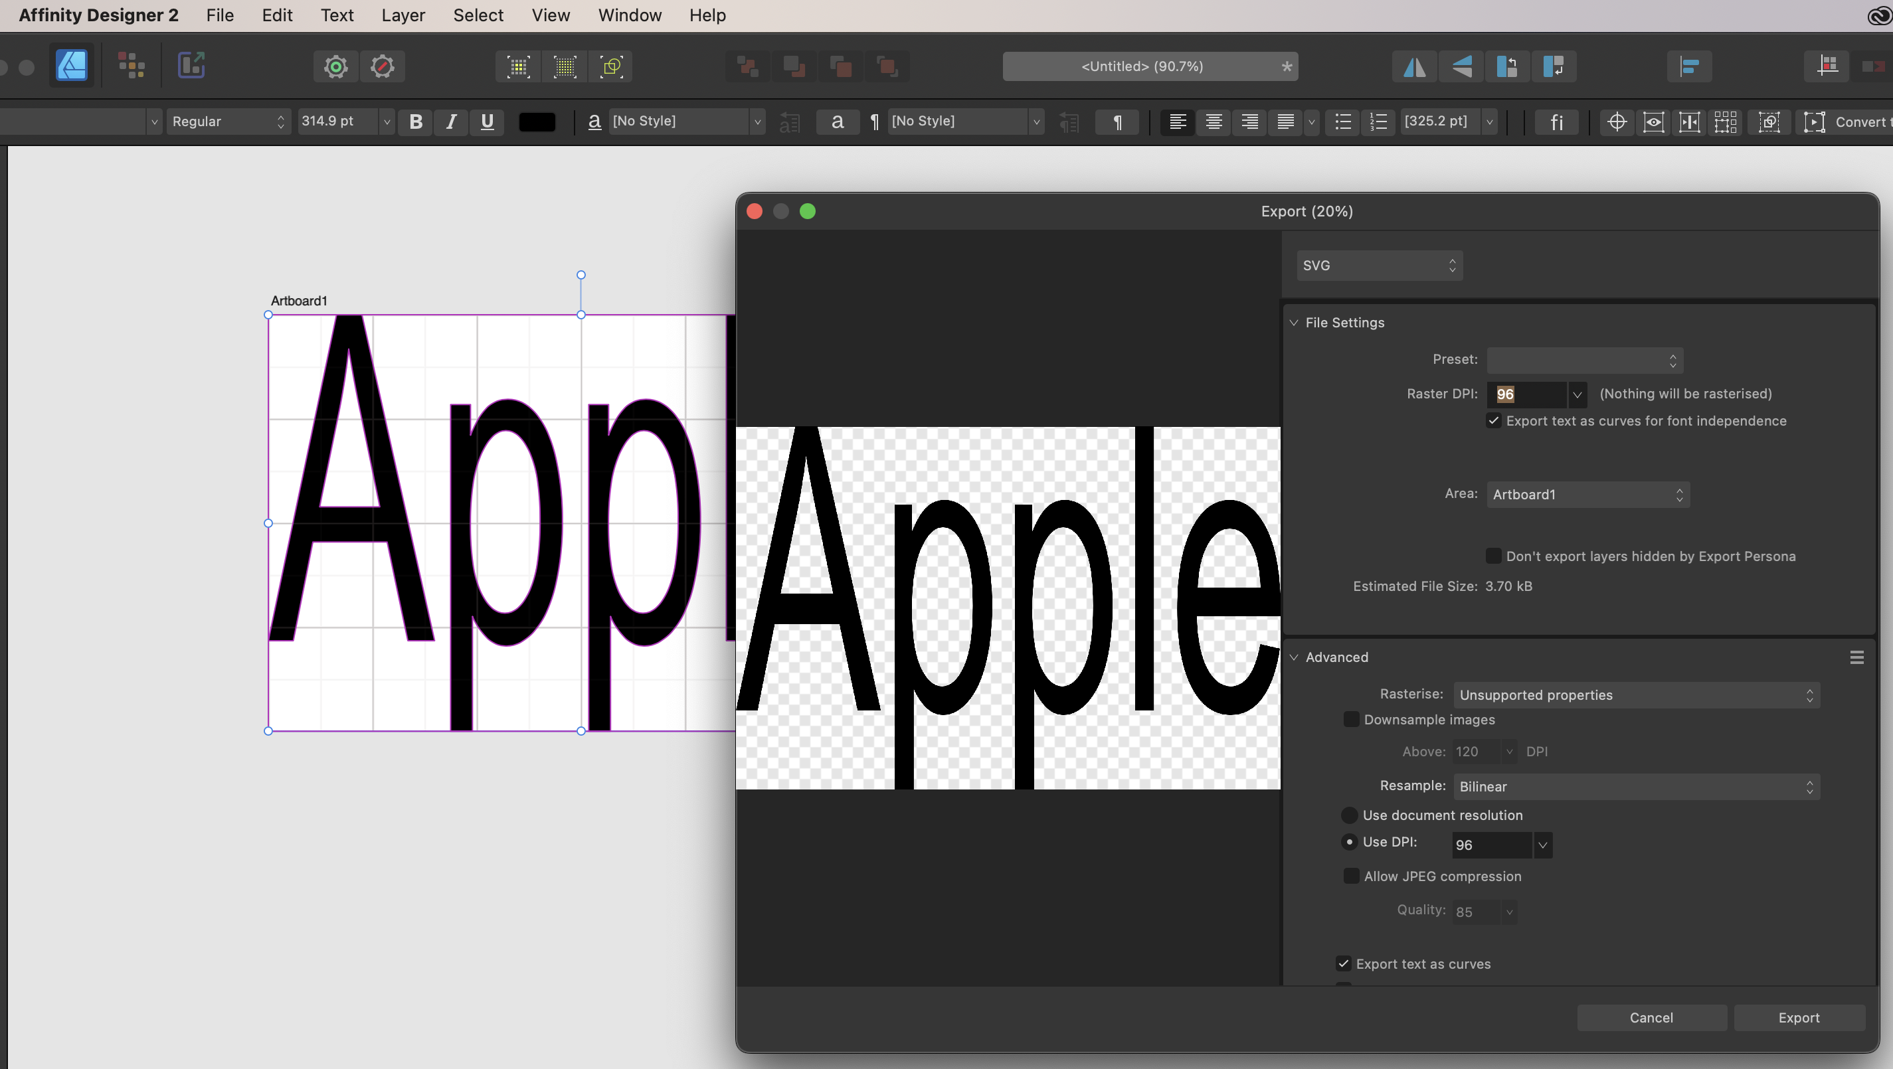The width and height of the screenshot is (1893, 1069).
Task: Toggle show special characters pilcrow button
Action: (x=1117, y=122)
